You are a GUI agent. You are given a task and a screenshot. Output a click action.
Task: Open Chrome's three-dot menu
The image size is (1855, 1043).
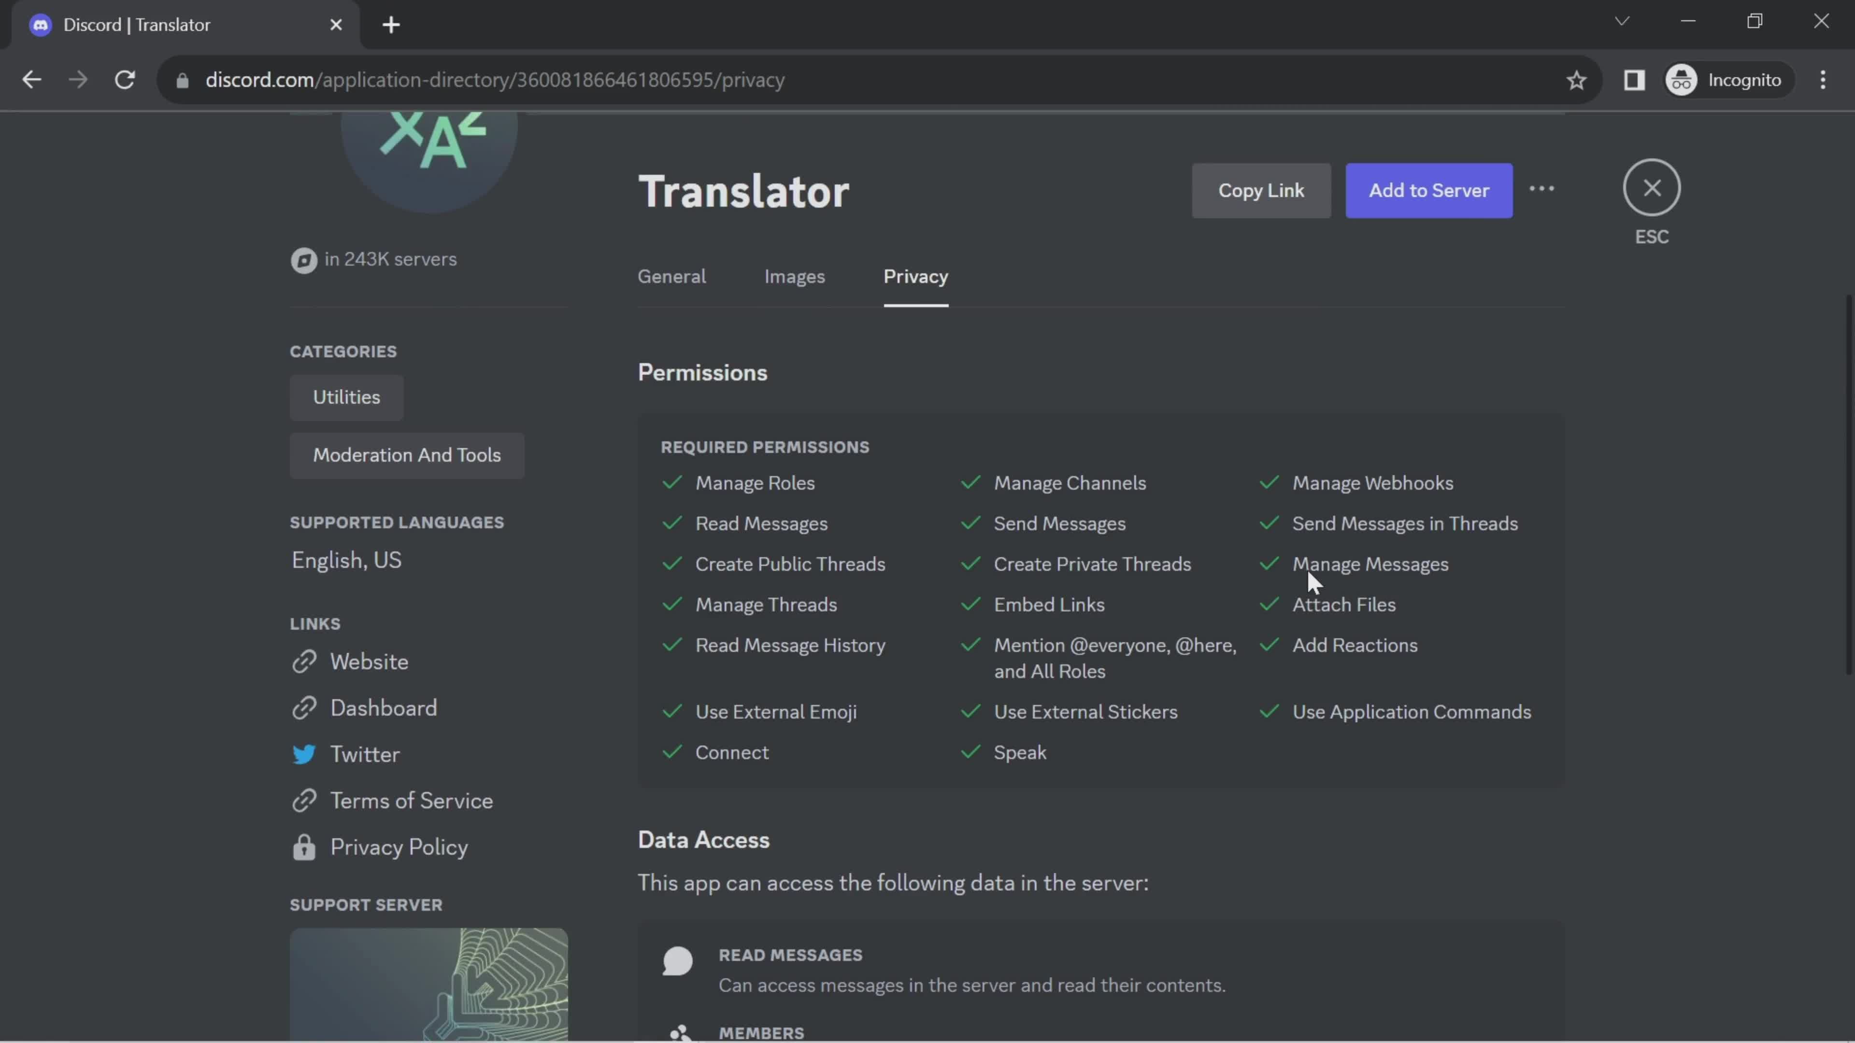(x=1823, y=80)
